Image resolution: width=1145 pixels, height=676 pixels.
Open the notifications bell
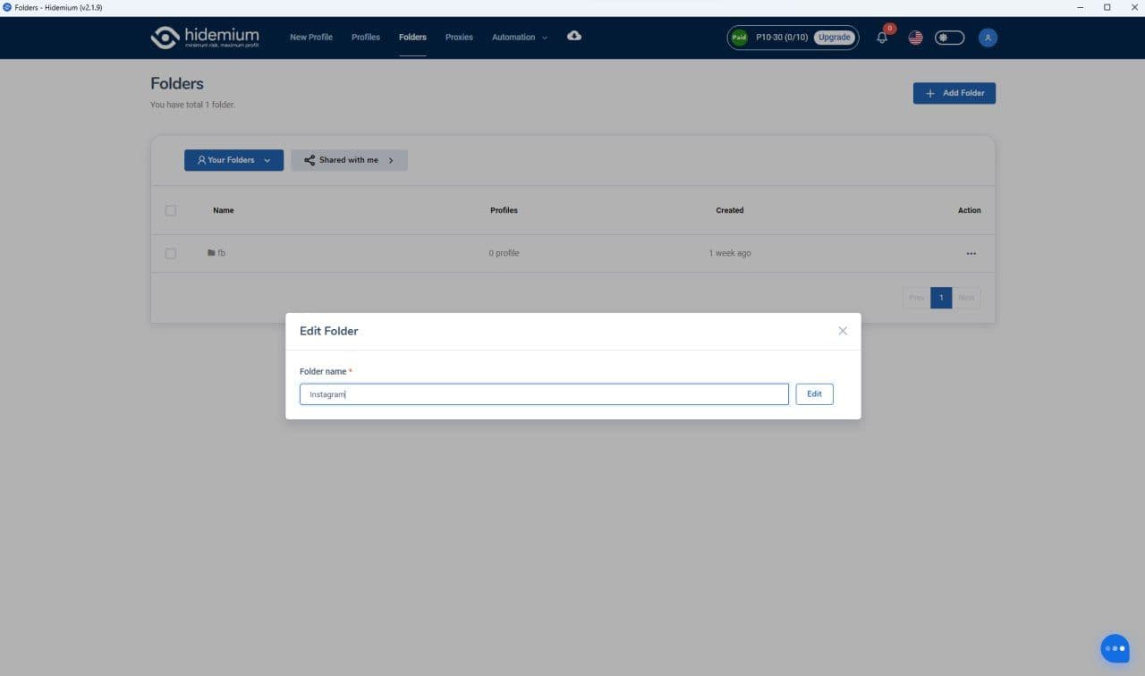coord(882,38)
